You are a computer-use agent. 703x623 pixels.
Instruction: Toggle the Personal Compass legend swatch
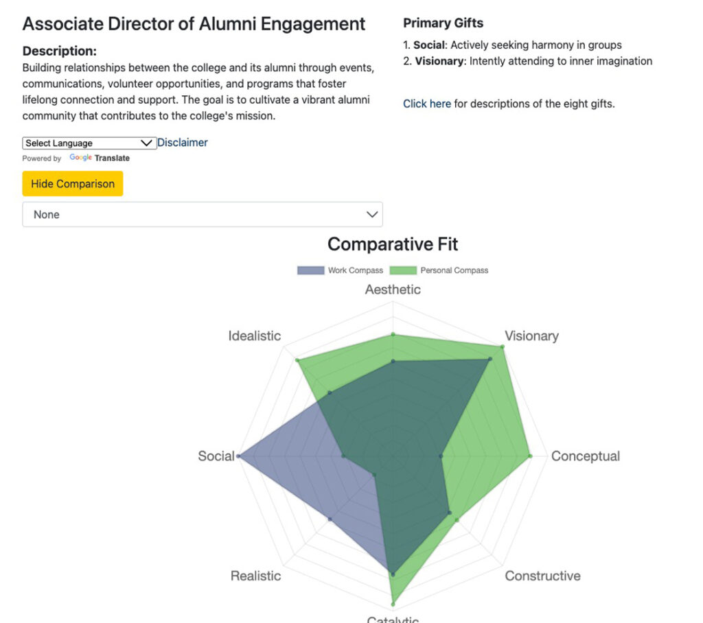pos(403,270)
